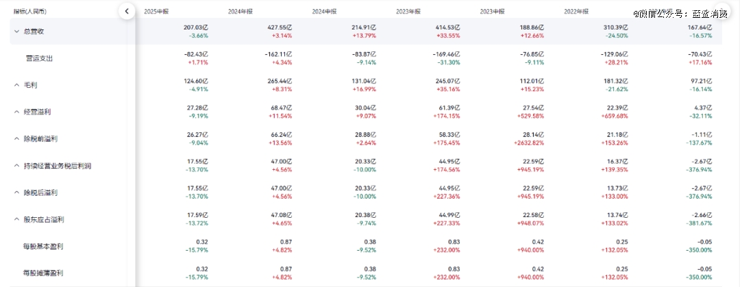Expand the 经营溢利 row chevron

[x=16, y=112]
